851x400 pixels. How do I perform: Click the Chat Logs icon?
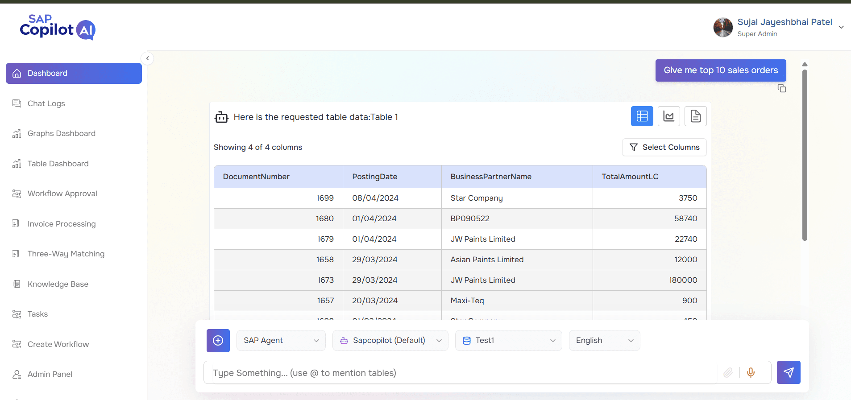tap(17, 103)
